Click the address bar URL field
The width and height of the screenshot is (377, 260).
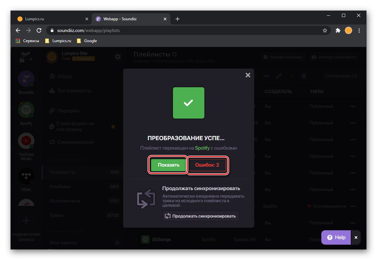click(x=188, y=30)
